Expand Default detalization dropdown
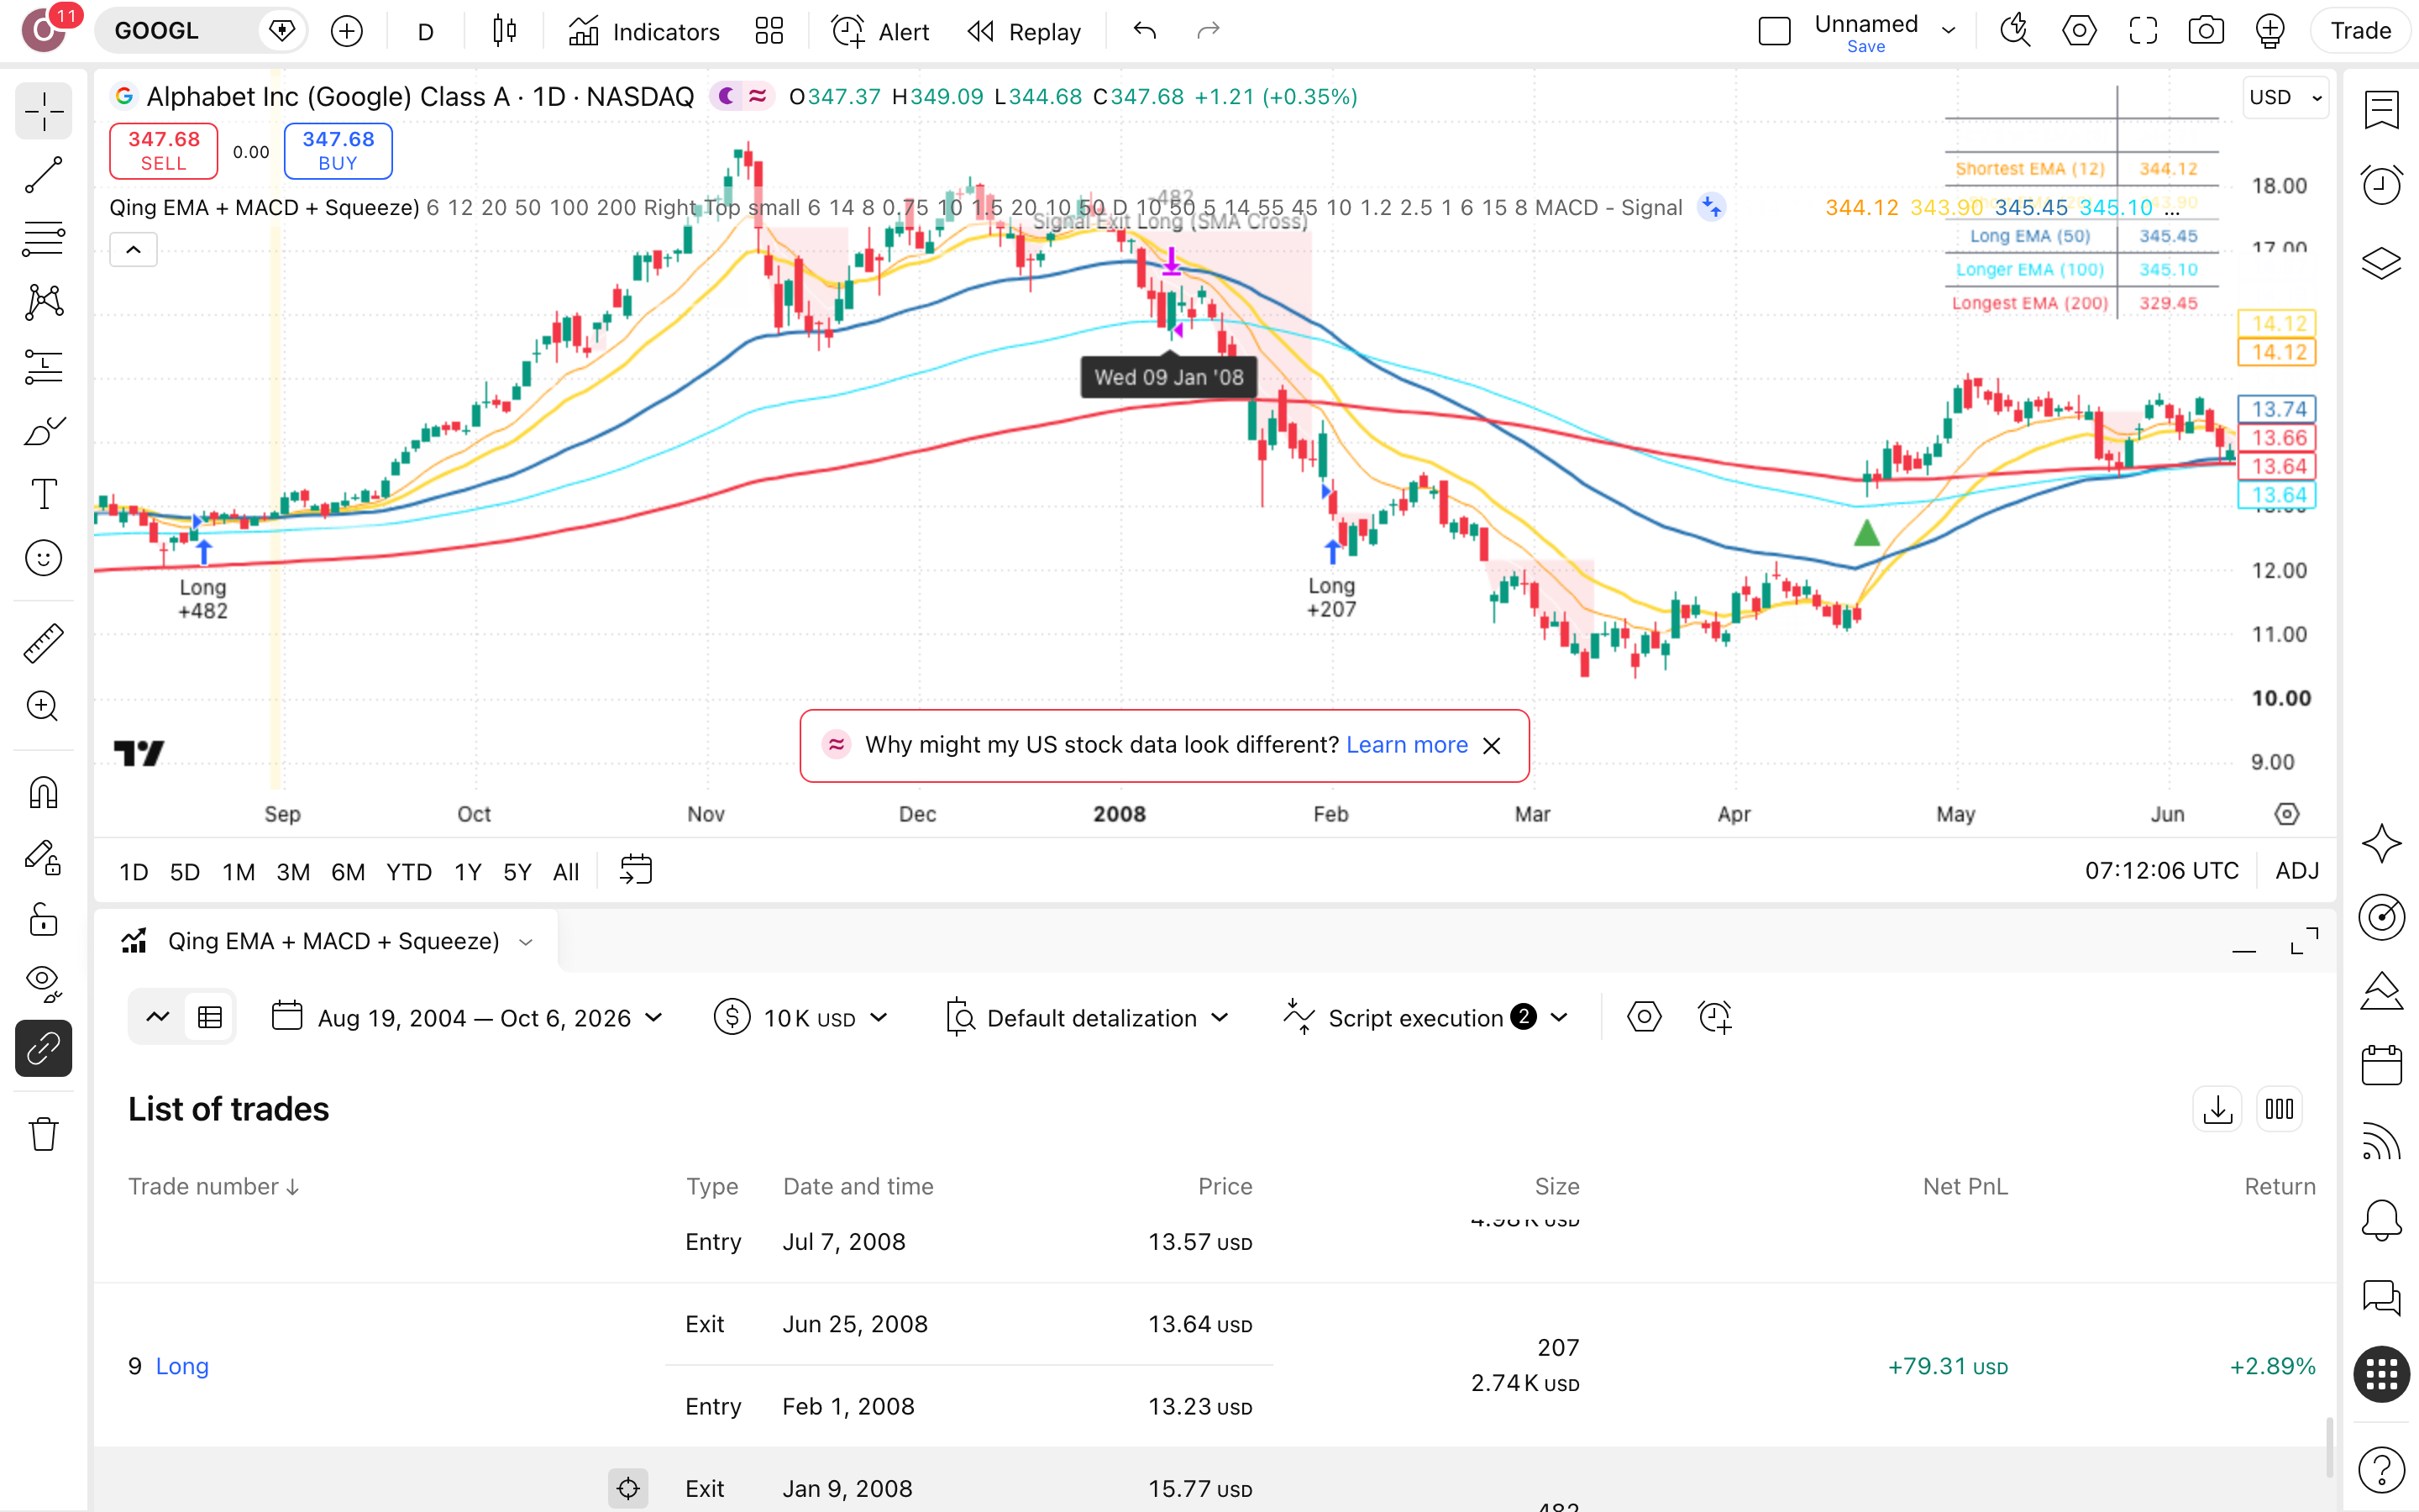Viewport: 2419px width, 1512px height. pyautogui.click(x=1087, y=1018)
